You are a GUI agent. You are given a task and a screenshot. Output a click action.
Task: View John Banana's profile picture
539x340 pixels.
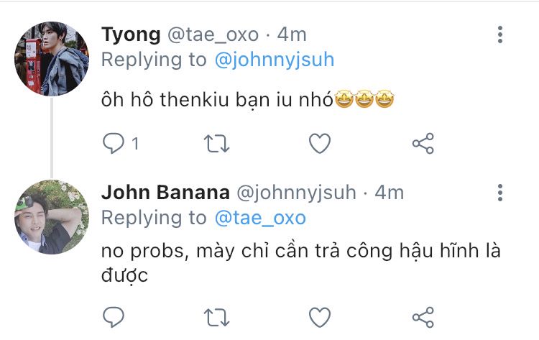click(x=52, y=217)
